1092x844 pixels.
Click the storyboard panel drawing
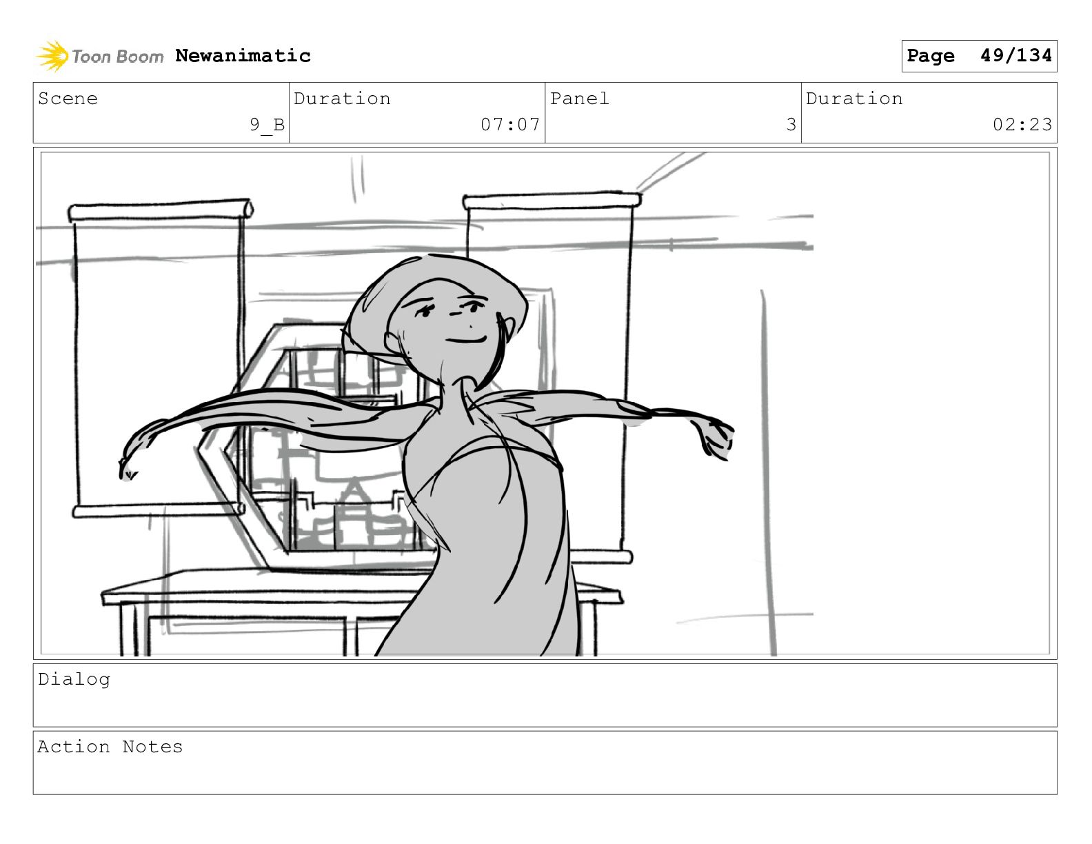point(545,403)
